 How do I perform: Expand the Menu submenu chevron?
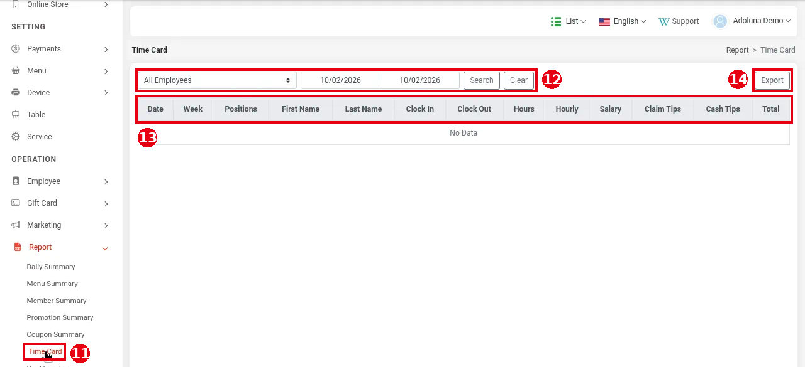point(106,72)
